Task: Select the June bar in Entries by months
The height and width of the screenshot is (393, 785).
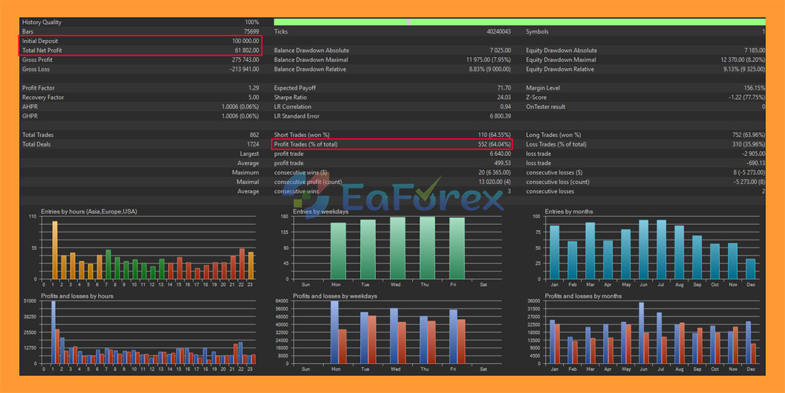Action: click(x=643, y=249)
